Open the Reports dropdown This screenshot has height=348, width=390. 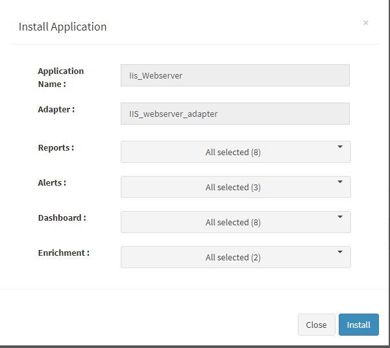pos(236,152)
